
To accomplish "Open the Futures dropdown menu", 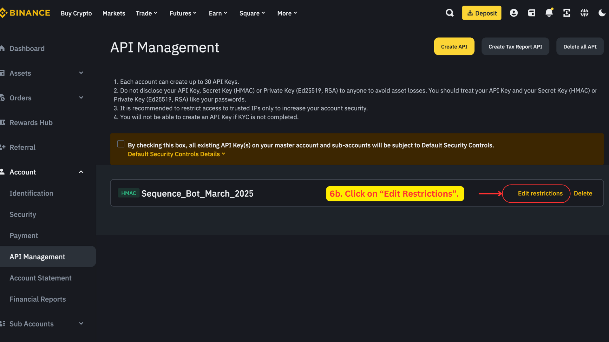I will coord(183,13).
